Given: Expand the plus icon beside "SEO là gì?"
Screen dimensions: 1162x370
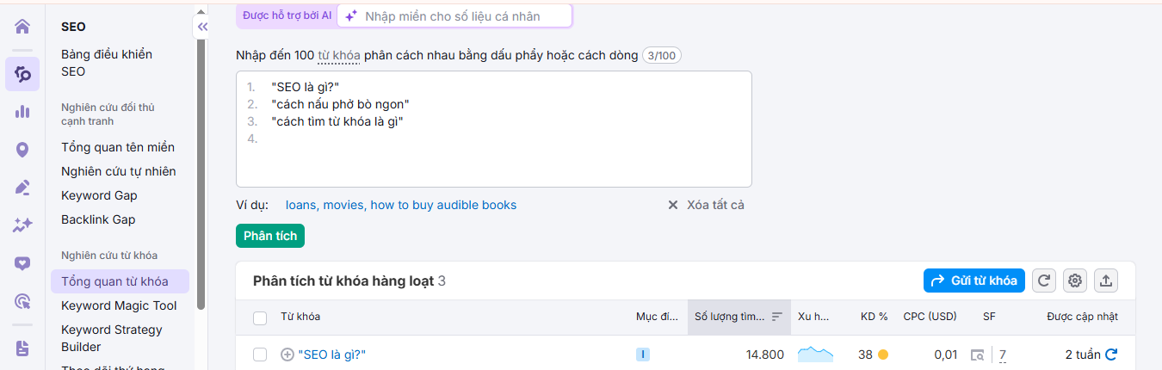Looking at the screenshot, I should point(287,355).
